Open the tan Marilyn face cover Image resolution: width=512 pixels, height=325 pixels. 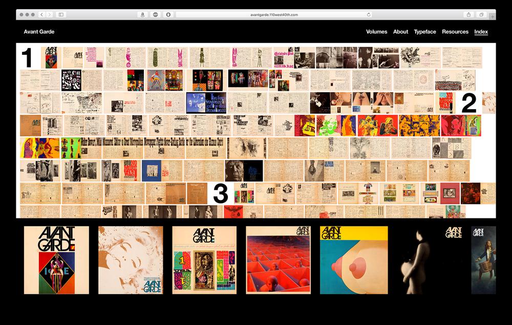tap(131, 260)
